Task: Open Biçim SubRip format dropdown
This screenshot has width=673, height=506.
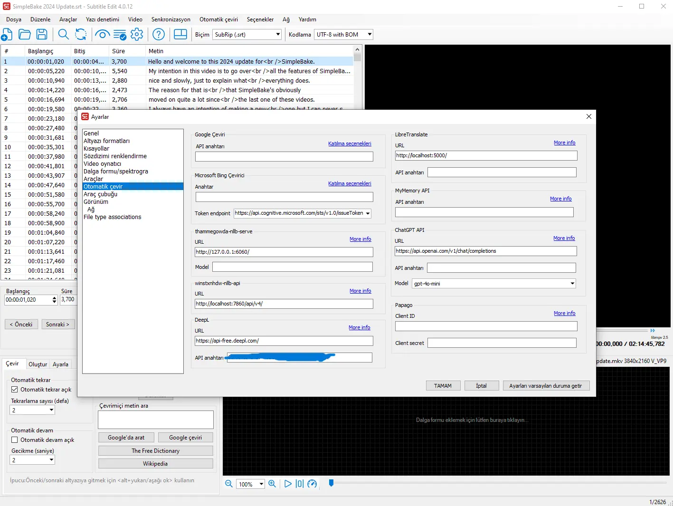Action: 247,34
